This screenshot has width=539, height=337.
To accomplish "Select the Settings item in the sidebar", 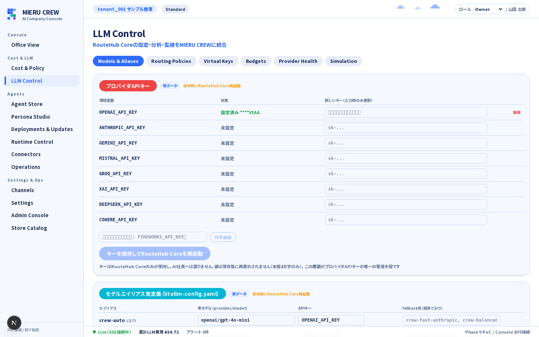I will (x=42, y=203).
